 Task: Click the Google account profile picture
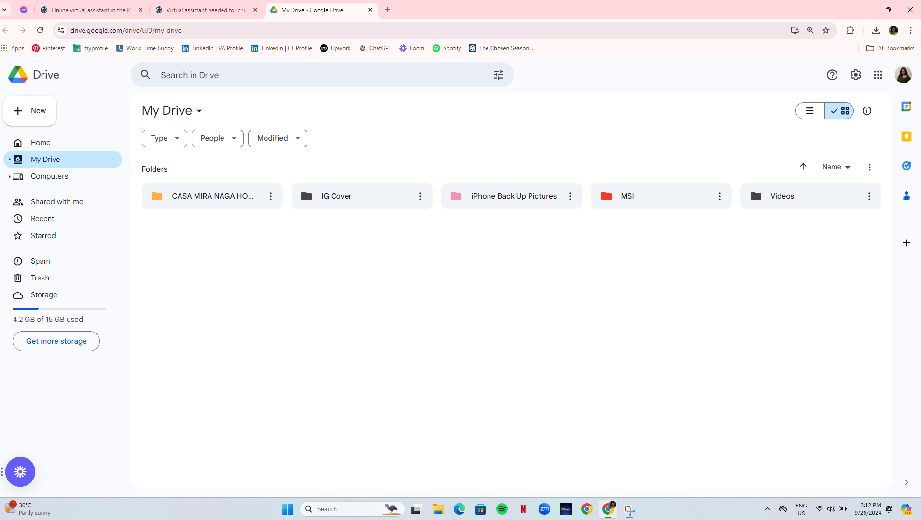[903, 75]
